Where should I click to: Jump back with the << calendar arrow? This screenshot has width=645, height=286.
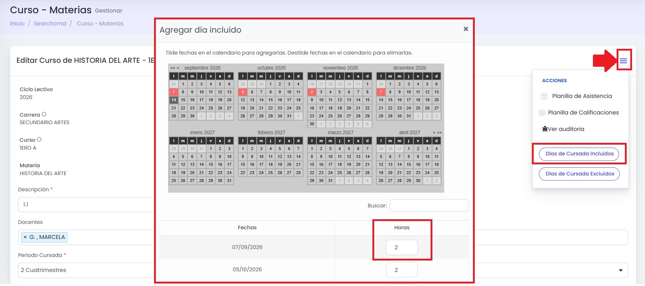click(173, 68)
